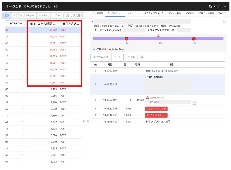Toggle the Active Stack legend entry

117,49
